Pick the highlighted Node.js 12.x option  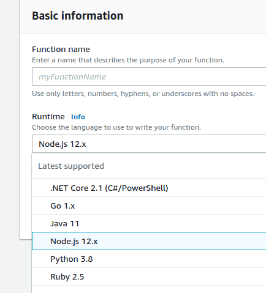(x=149, y=241)
